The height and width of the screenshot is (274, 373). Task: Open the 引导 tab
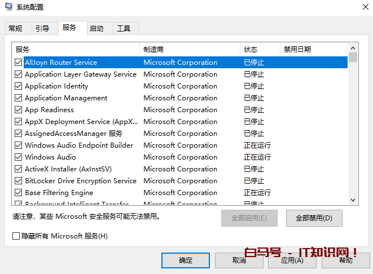[42, 29]
